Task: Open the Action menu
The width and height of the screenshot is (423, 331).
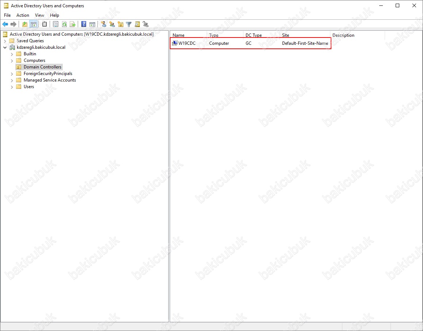Action: [23, 15]
